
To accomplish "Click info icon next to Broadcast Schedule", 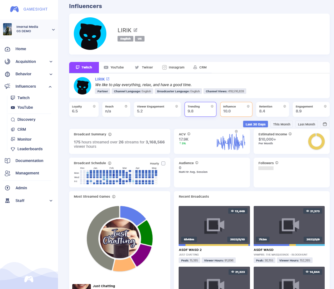I will [109, 163].
